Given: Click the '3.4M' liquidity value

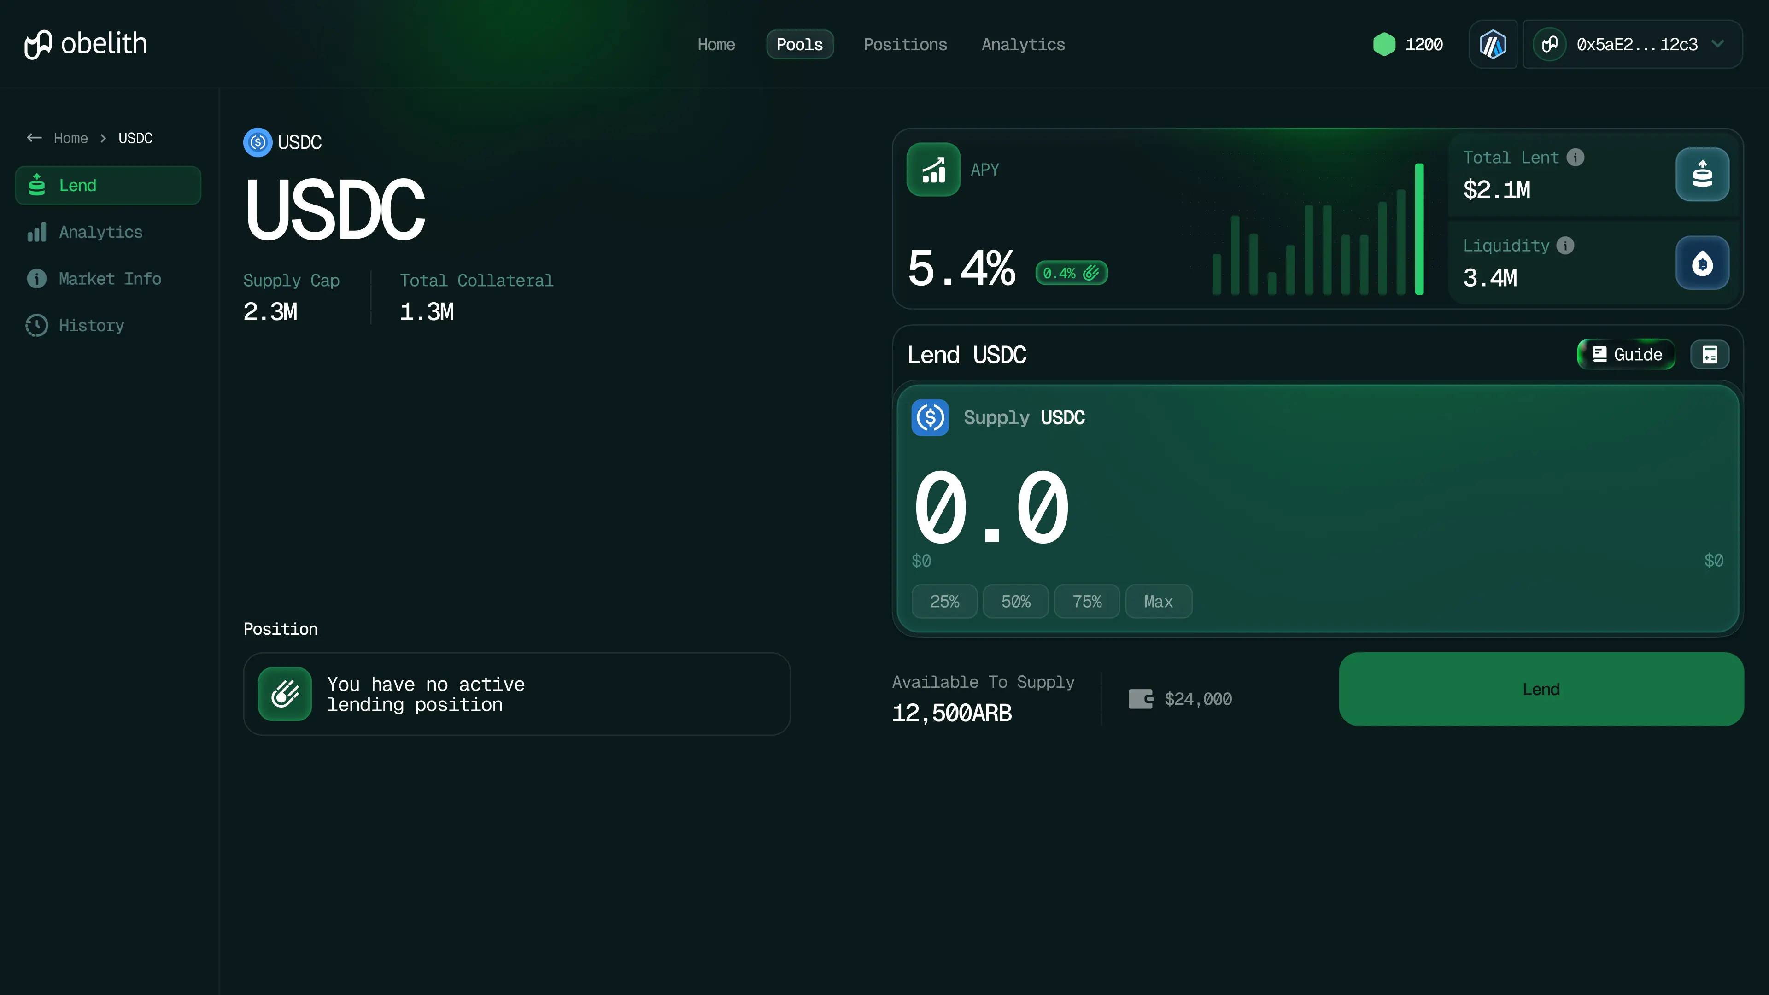Looking at the screenshot, I should coord(1490,278).
